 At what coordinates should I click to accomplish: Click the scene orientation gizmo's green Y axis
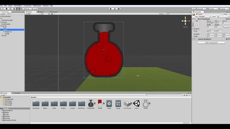coord(185,18)
